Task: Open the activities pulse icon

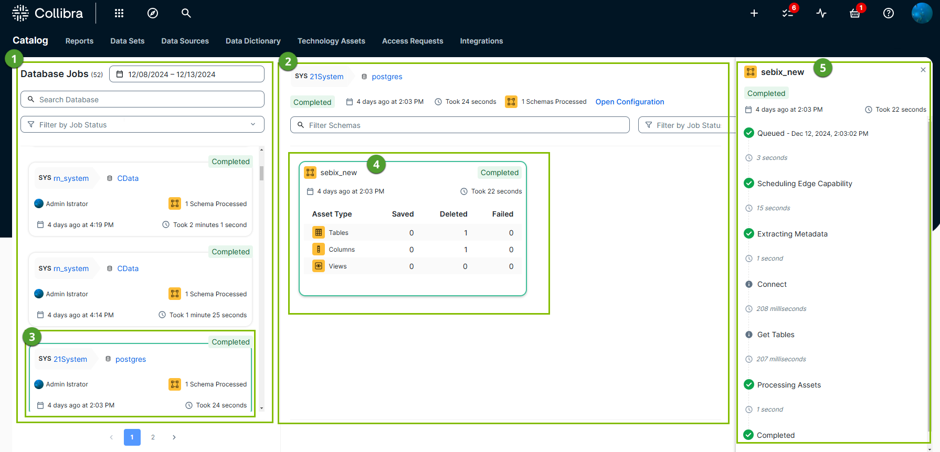Action: (821, 13)
